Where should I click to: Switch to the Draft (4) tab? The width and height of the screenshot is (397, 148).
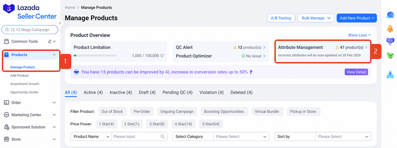point(147,93)
